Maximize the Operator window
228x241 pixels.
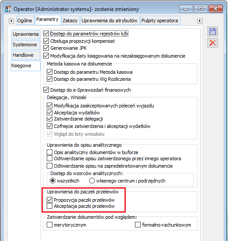pyautogui.click(x=200, y=9)
